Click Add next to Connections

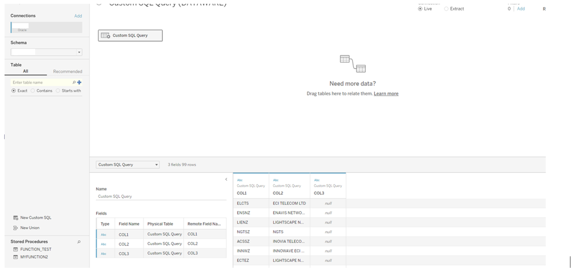pos(78,16)
